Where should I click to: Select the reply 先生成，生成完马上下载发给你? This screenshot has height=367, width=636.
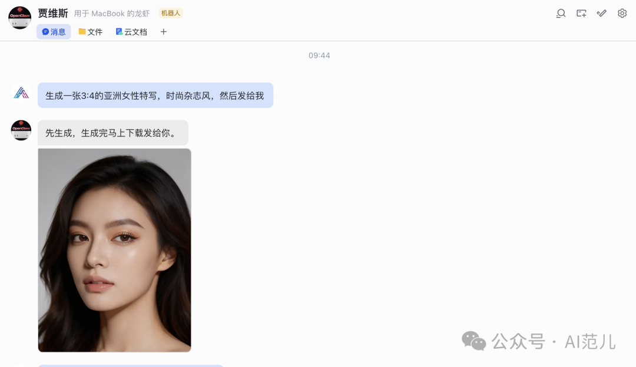click(x=112, y=133)
